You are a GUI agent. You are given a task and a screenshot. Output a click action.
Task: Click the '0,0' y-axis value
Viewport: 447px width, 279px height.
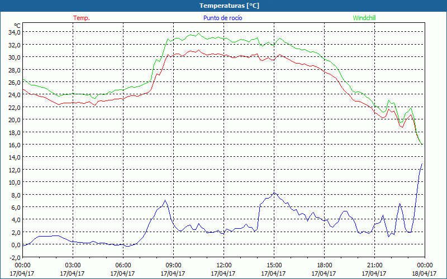coord(16,244)
